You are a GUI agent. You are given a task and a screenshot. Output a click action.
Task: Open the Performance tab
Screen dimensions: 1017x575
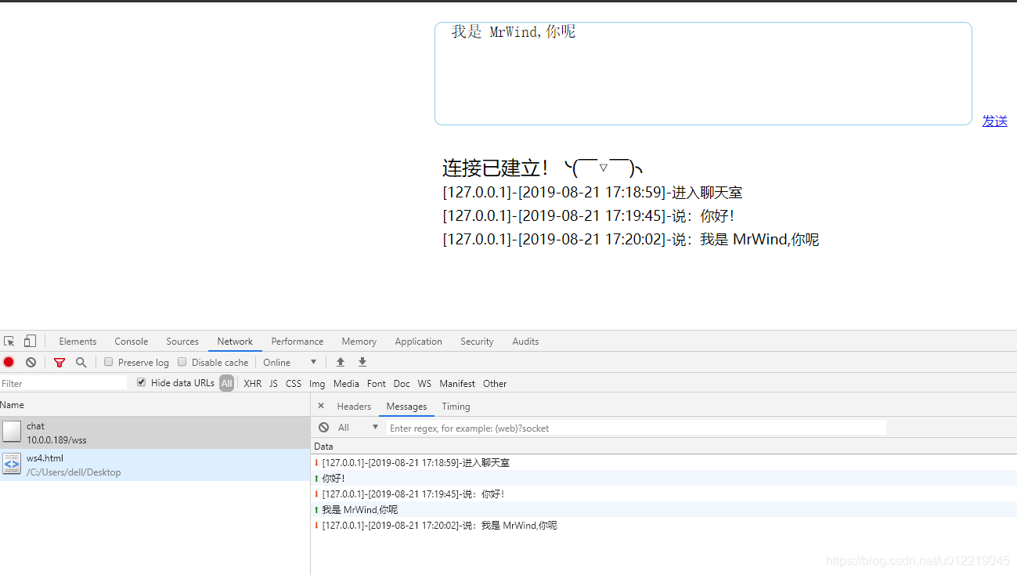[x=298, y=342]
